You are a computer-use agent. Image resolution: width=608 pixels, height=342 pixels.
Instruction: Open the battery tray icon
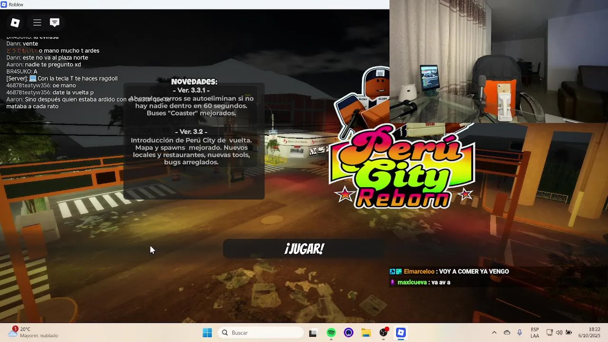coord(569,333)
